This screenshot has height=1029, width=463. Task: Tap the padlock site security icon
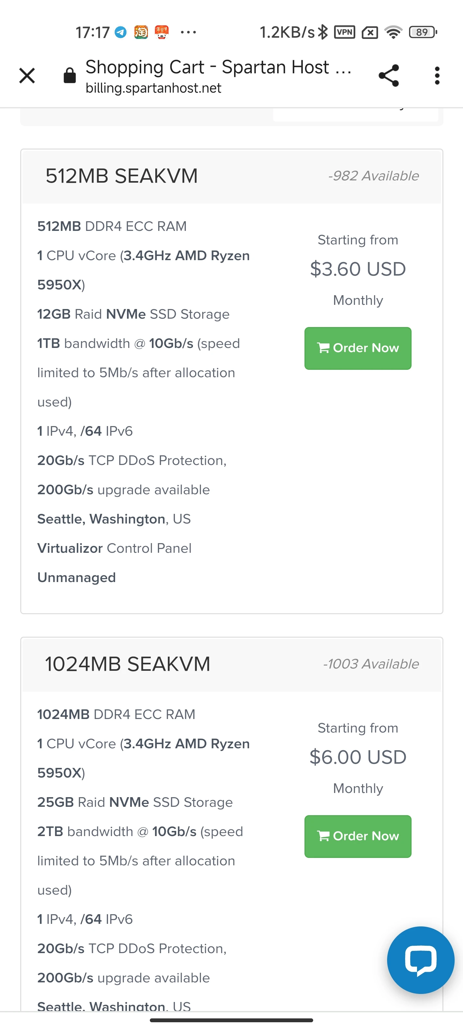tap(69, 75)
